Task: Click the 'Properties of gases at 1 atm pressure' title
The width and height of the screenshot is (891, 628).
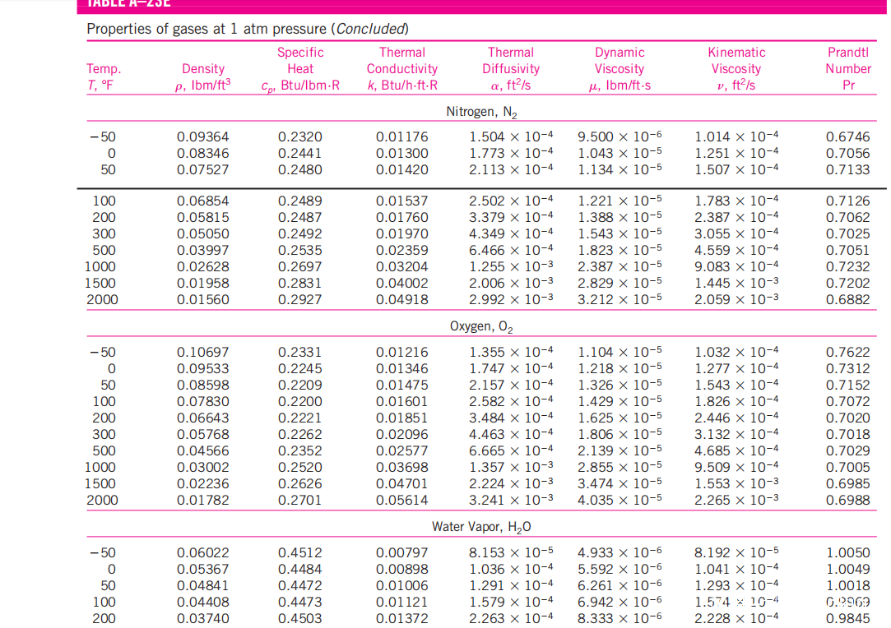Action: (248, 30)
